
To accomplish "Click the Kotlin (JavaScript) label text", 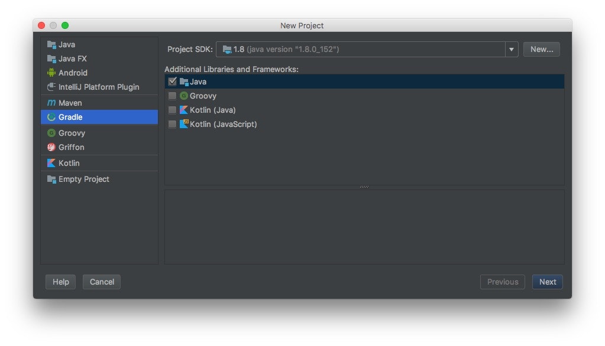I will pyautogui.click(x=223, y=124).
